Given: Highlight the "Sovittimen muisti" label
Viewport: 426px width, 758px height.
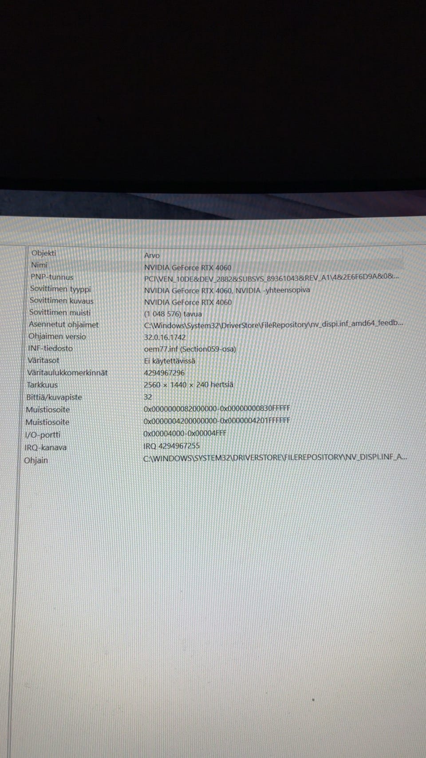Looking at the screenshot, I should (x=60, y=313).
